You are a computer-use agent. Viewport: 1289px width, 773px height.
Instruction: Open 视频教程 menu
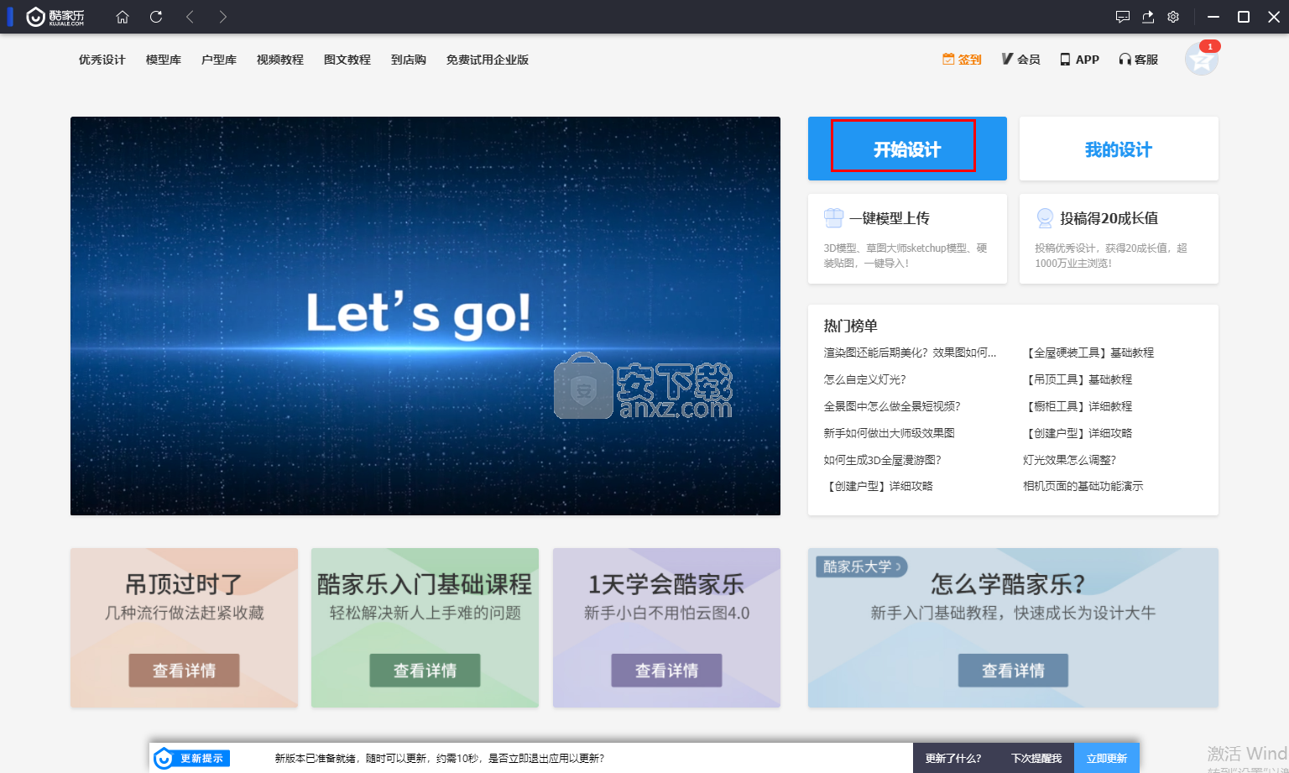click(x=280, y=60)
